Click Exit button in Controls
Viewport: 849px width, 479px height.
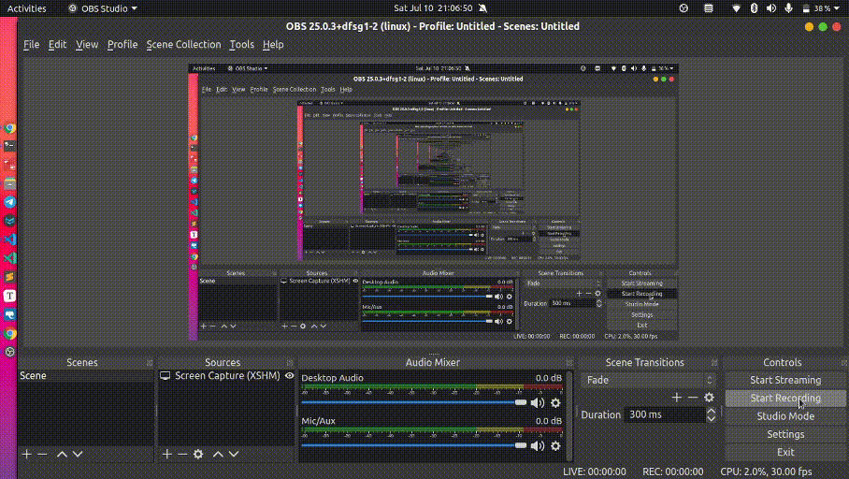coord(785,452)
